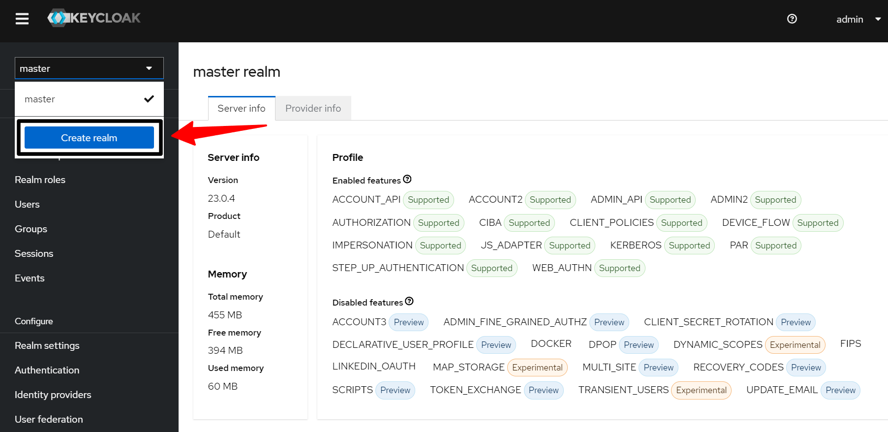Image resolution: width=888 pixels, height=432 pixels.
Task: Click Supported badge next to STEP_UP_AUTHENTICATION
Action: point(491,268)
